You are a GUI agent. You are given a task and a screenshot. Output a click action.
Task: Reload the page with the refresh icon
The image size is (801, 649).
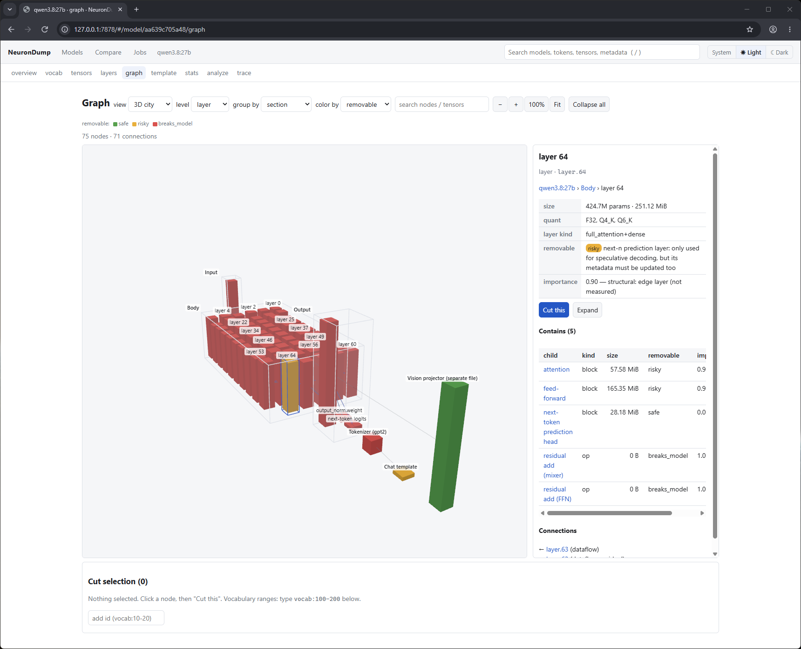click(x=45, y=29)
